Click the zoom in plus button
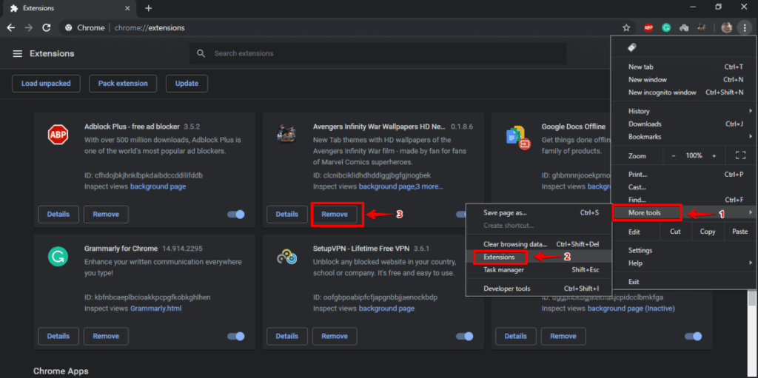The width and height of the screenshot is (758, 378). (x=714, y=156)
